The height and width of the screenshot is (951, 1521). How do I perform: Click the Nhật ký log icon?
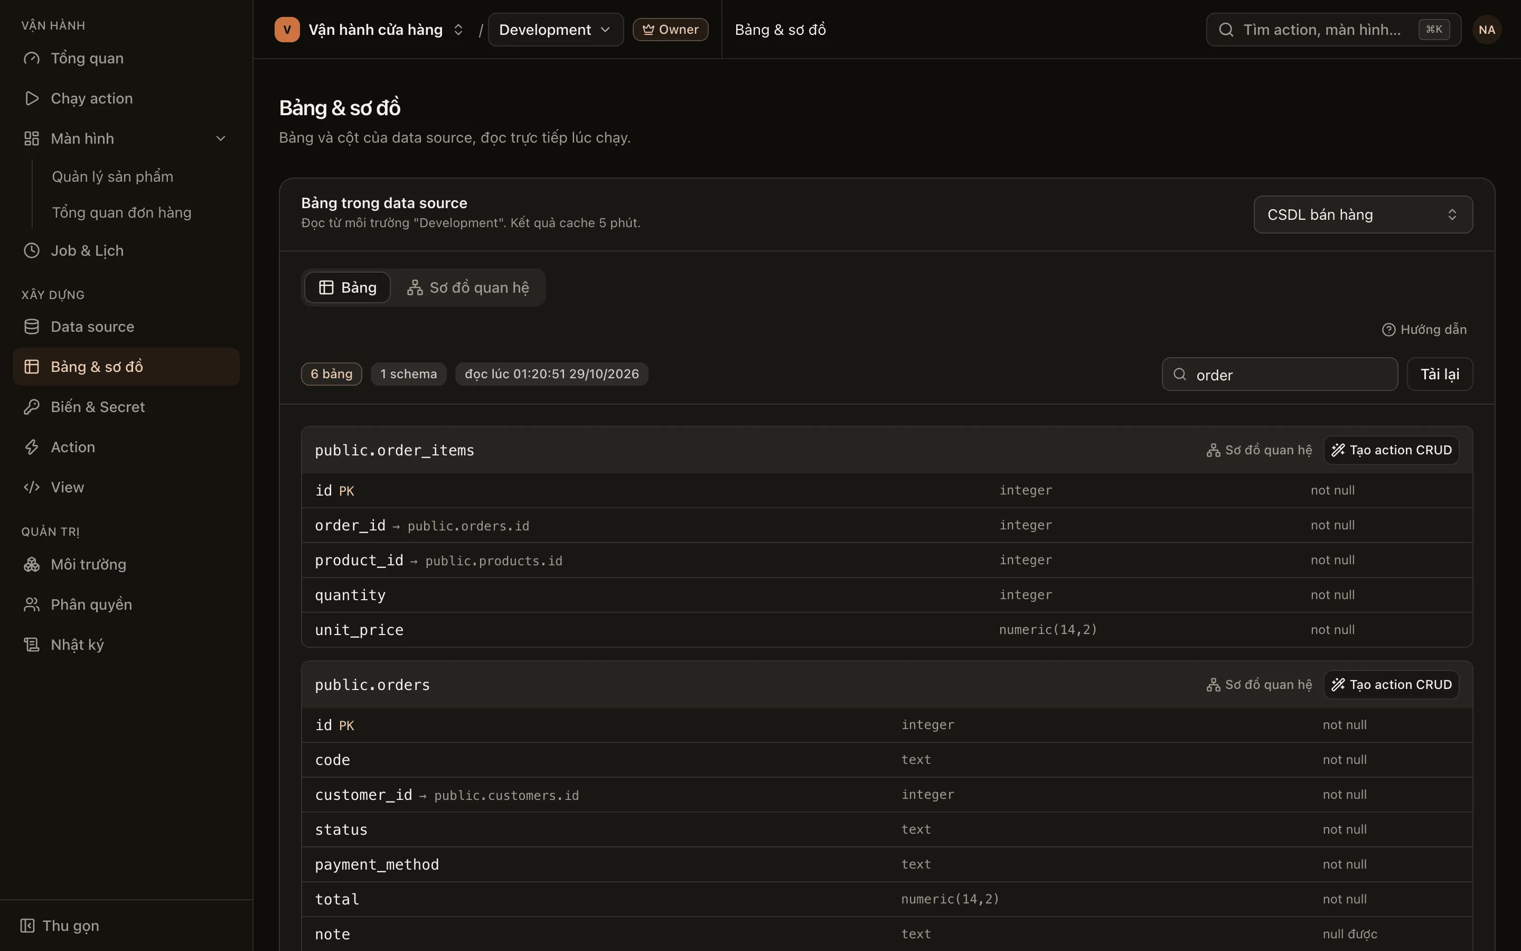point(32,645)
